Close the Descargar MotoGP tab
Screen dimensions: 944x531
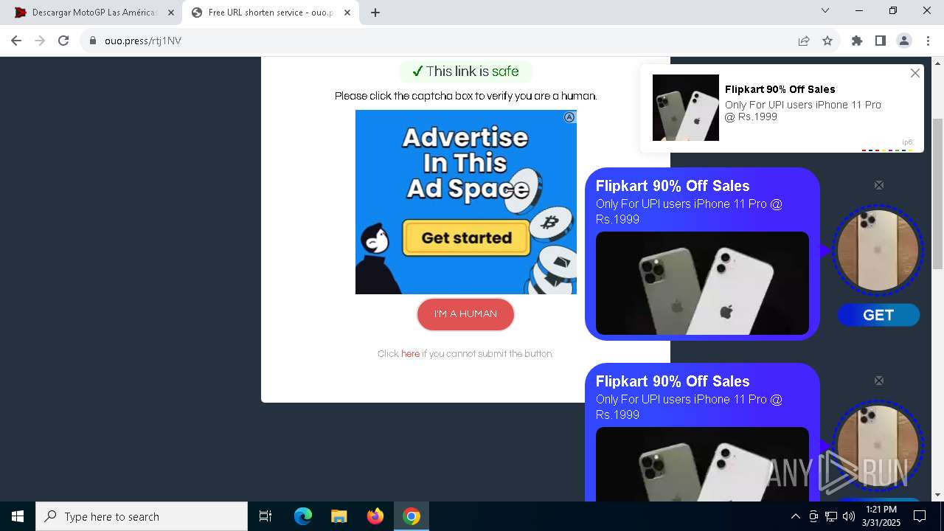tap(171, 13)
